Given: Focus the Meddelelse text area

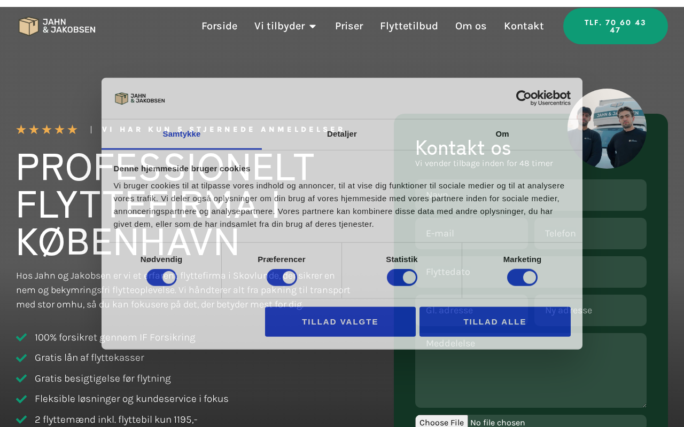Looking at the screenshot, I should click(531, 370).
